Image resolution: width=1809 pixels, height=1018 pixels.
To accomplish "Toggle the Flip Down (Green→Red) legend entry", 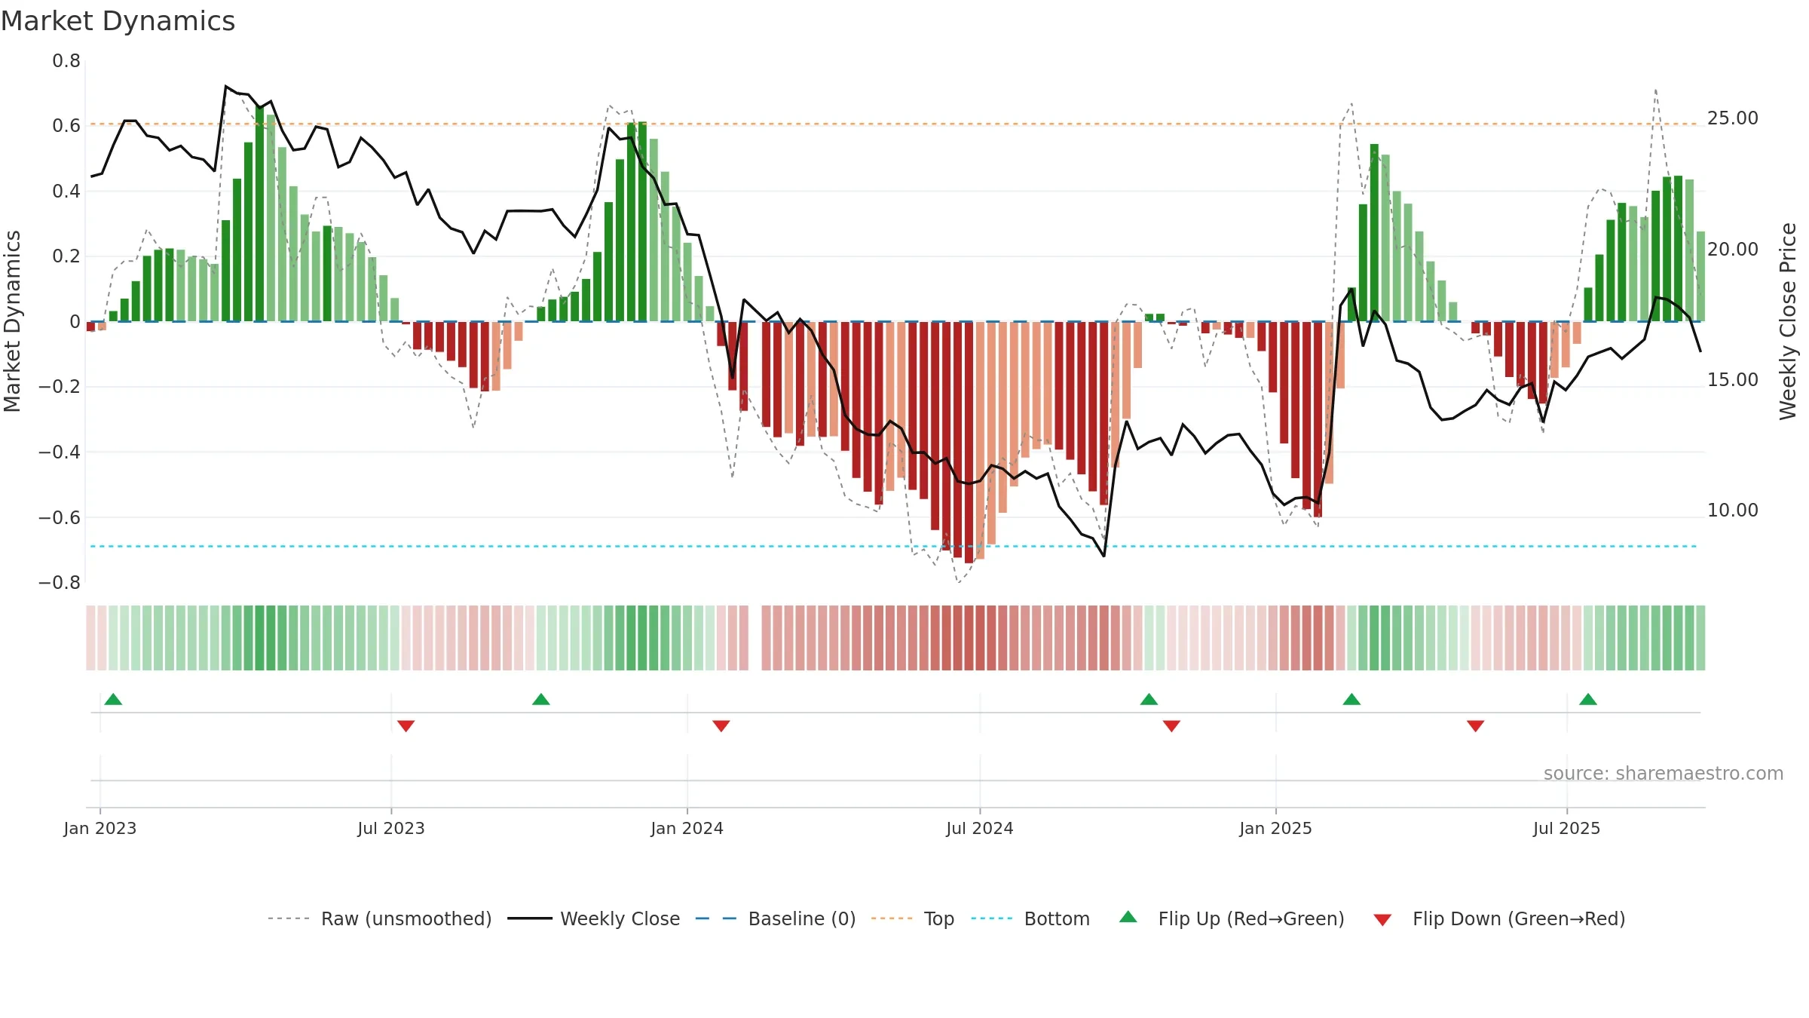I will [1498, 918].
